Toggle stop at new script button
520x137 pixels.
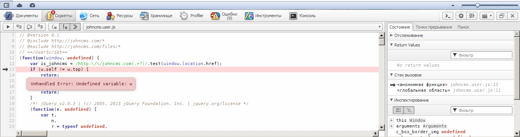click(x=54, y=27)
